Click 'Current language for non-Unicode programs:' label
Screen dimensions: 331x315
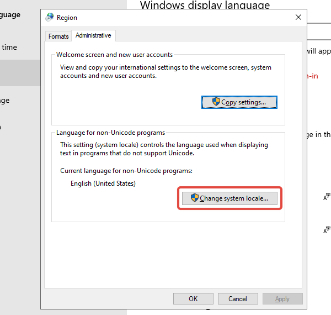(x=126, y=171)
